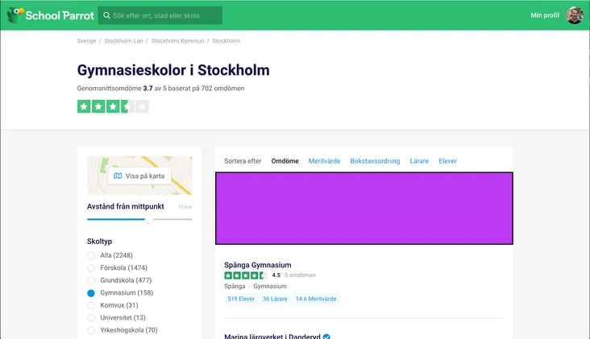This screenshot has width=590, height=339.
Task: Open Marina läroverket i Danderyd
Action: pyautogui.click(x=272, y=337)
